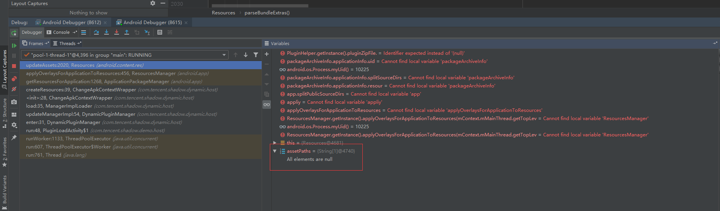Close Android Debugger (8612) tab

coord(105,23)
